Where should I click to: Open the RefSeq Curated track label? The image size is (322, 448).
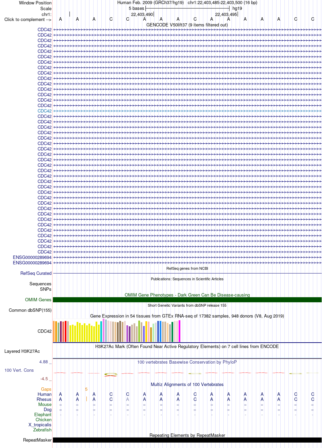pyautogui.click(x=36, y=273)
